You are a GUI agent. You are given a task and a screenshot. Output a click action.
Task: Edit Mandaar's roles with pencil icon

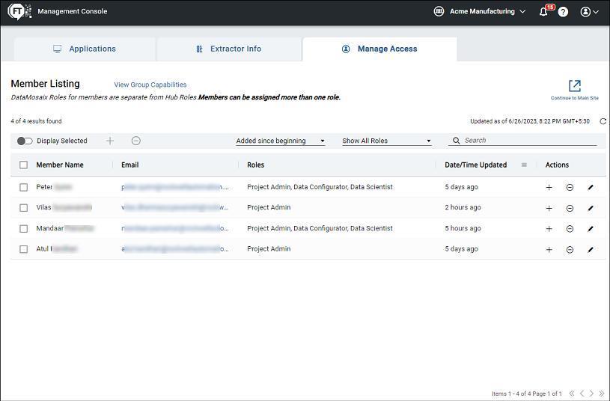pyautogui.click(x=591, y=229)
